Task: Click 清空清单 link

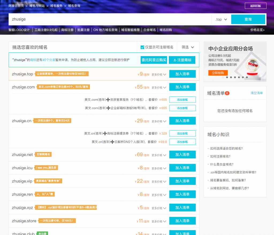Action: 257,93
